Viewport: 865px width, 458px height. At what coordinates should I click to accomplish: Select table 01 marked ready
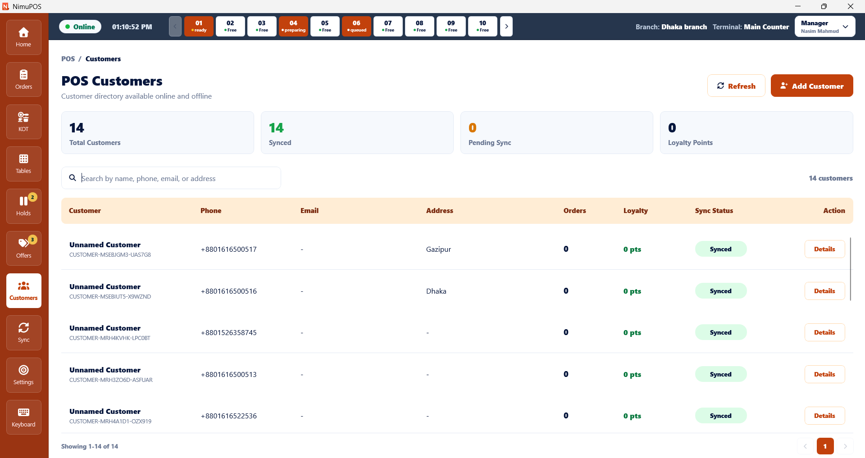(199, 26)
